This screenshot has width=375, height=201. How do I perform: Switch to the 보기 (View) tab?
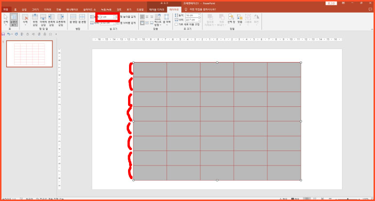click(x=129, y=10)
